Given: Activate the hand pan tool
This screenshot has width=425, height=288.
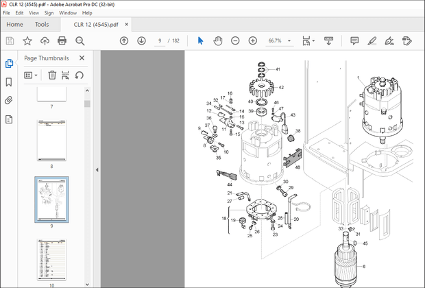Looking at the screenshot, I should 218,41.
